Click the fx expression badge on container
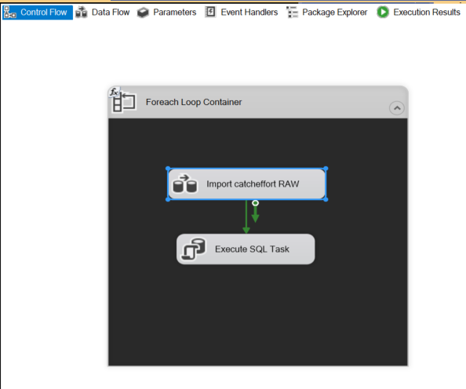 (114, 92)
